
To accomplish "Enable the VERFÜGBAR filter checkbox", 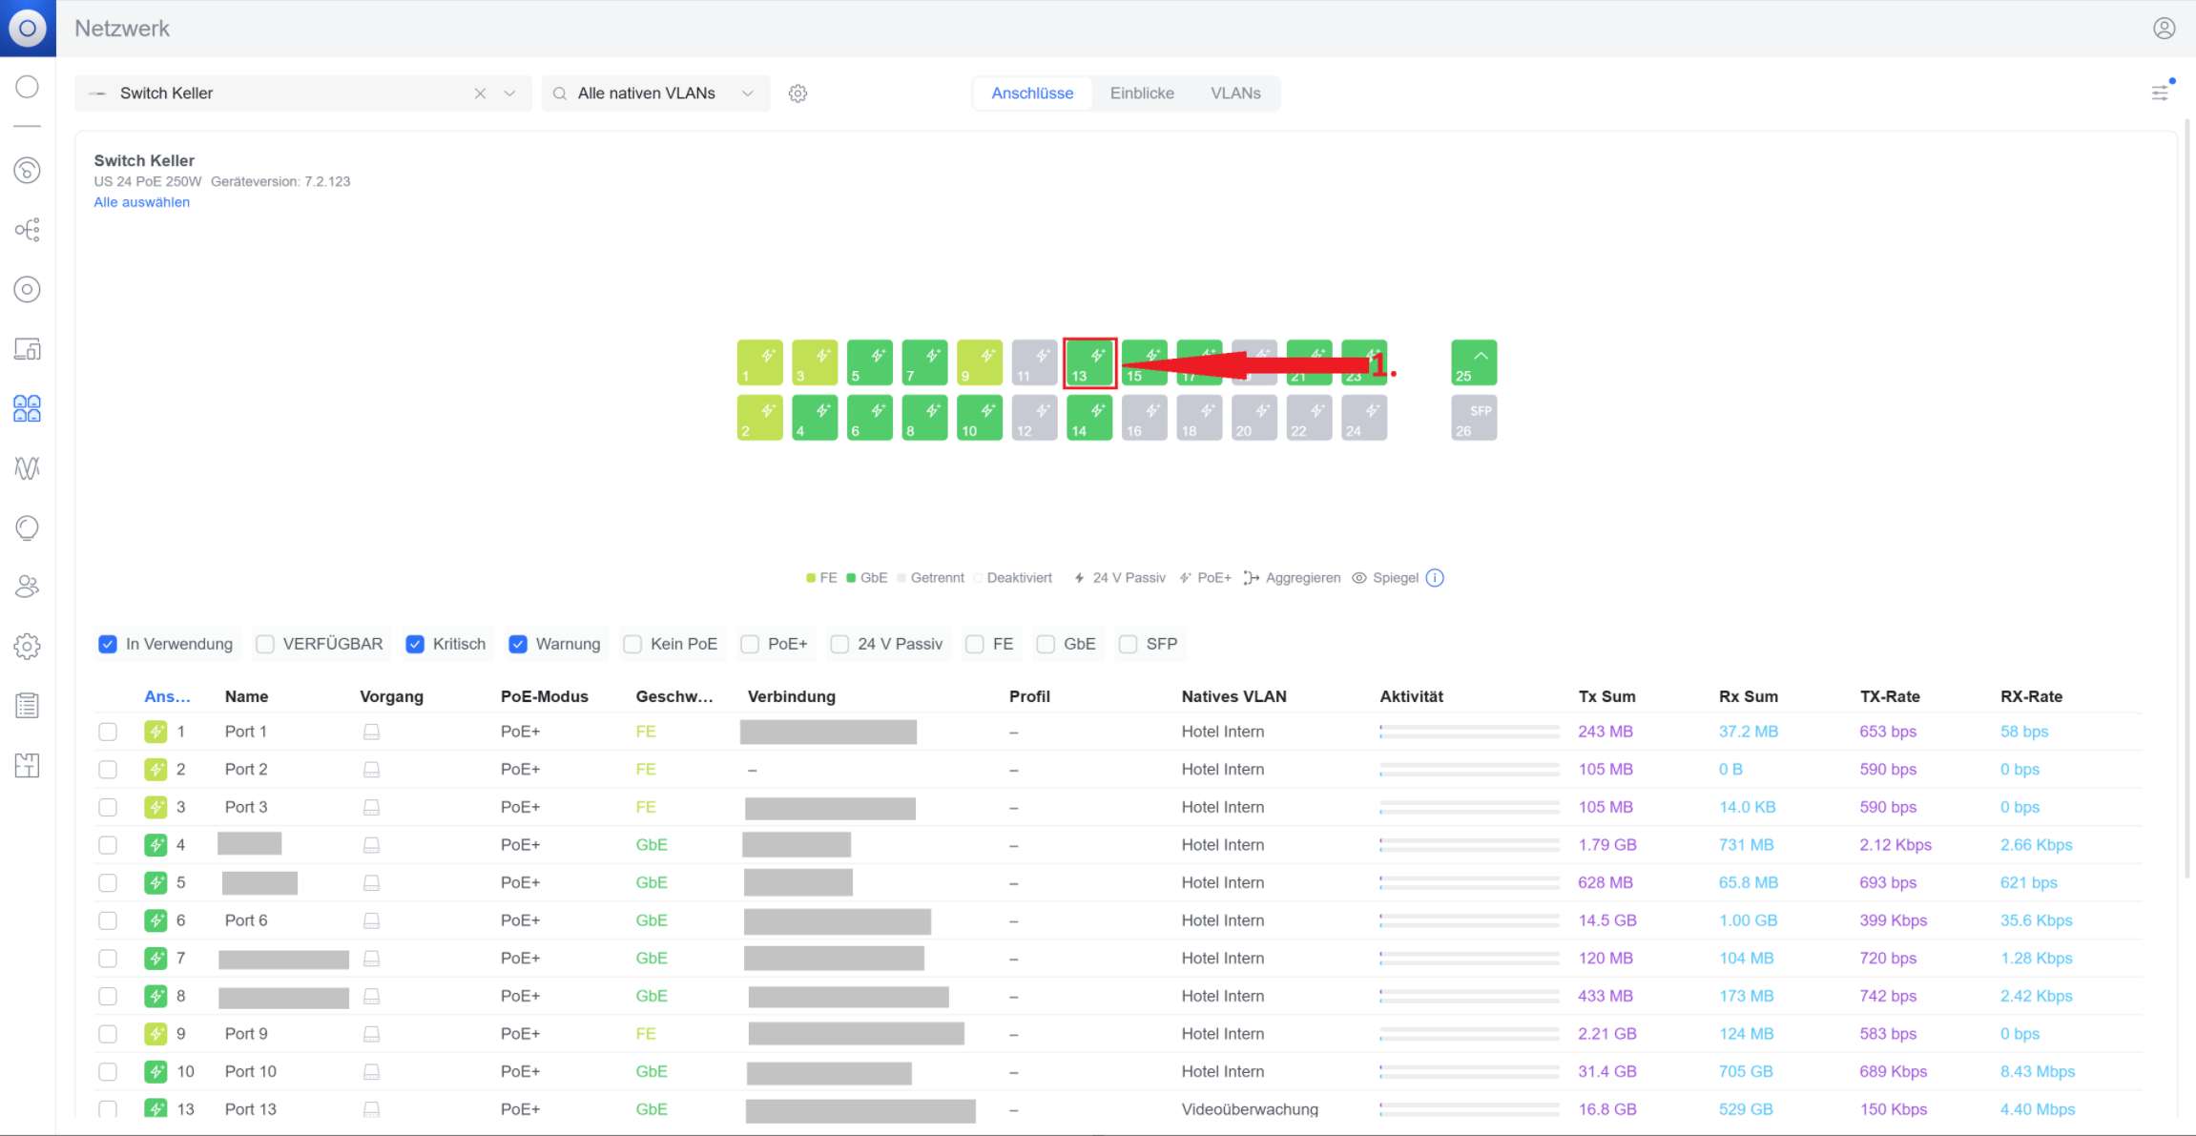I will (265, 644).
